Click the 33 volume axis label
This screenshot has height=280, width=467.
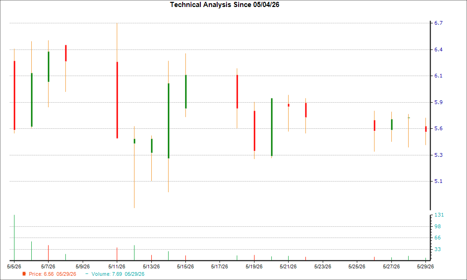438,249
